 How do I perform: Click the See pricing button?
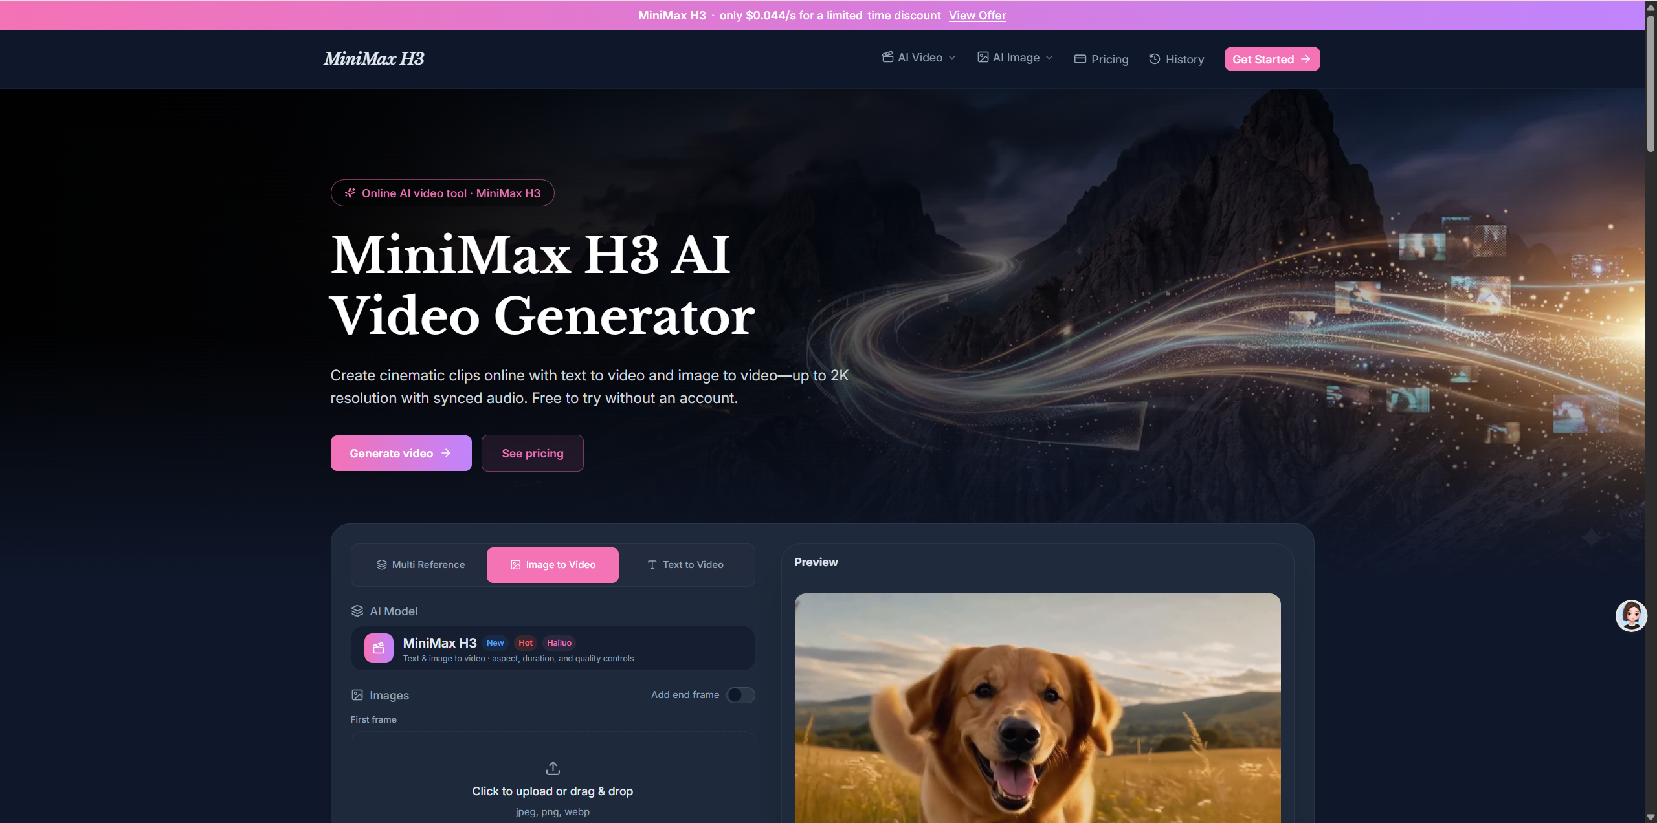(x=532, y=453)
